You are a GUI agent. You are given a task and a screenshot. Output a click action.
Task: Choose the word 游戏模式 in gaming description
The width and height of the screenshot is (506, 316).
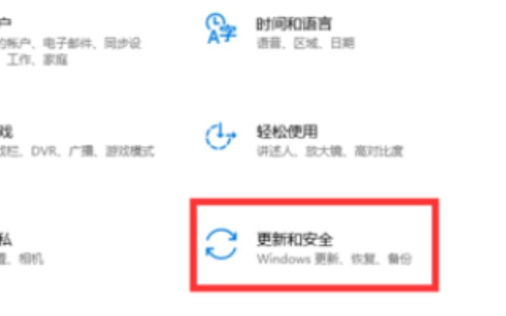coord(130,151)
